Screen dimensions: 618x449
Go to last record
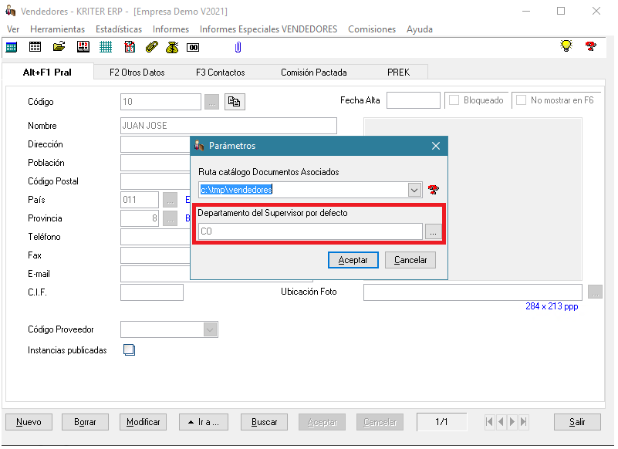[x=523, y=422]
